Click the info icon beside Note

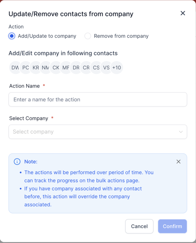click(x=17, y=162)
